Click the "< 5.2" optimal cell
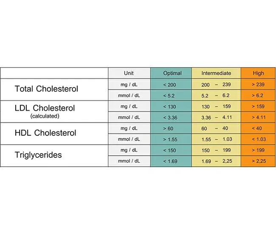276x234 pixels. click(169, 96)
